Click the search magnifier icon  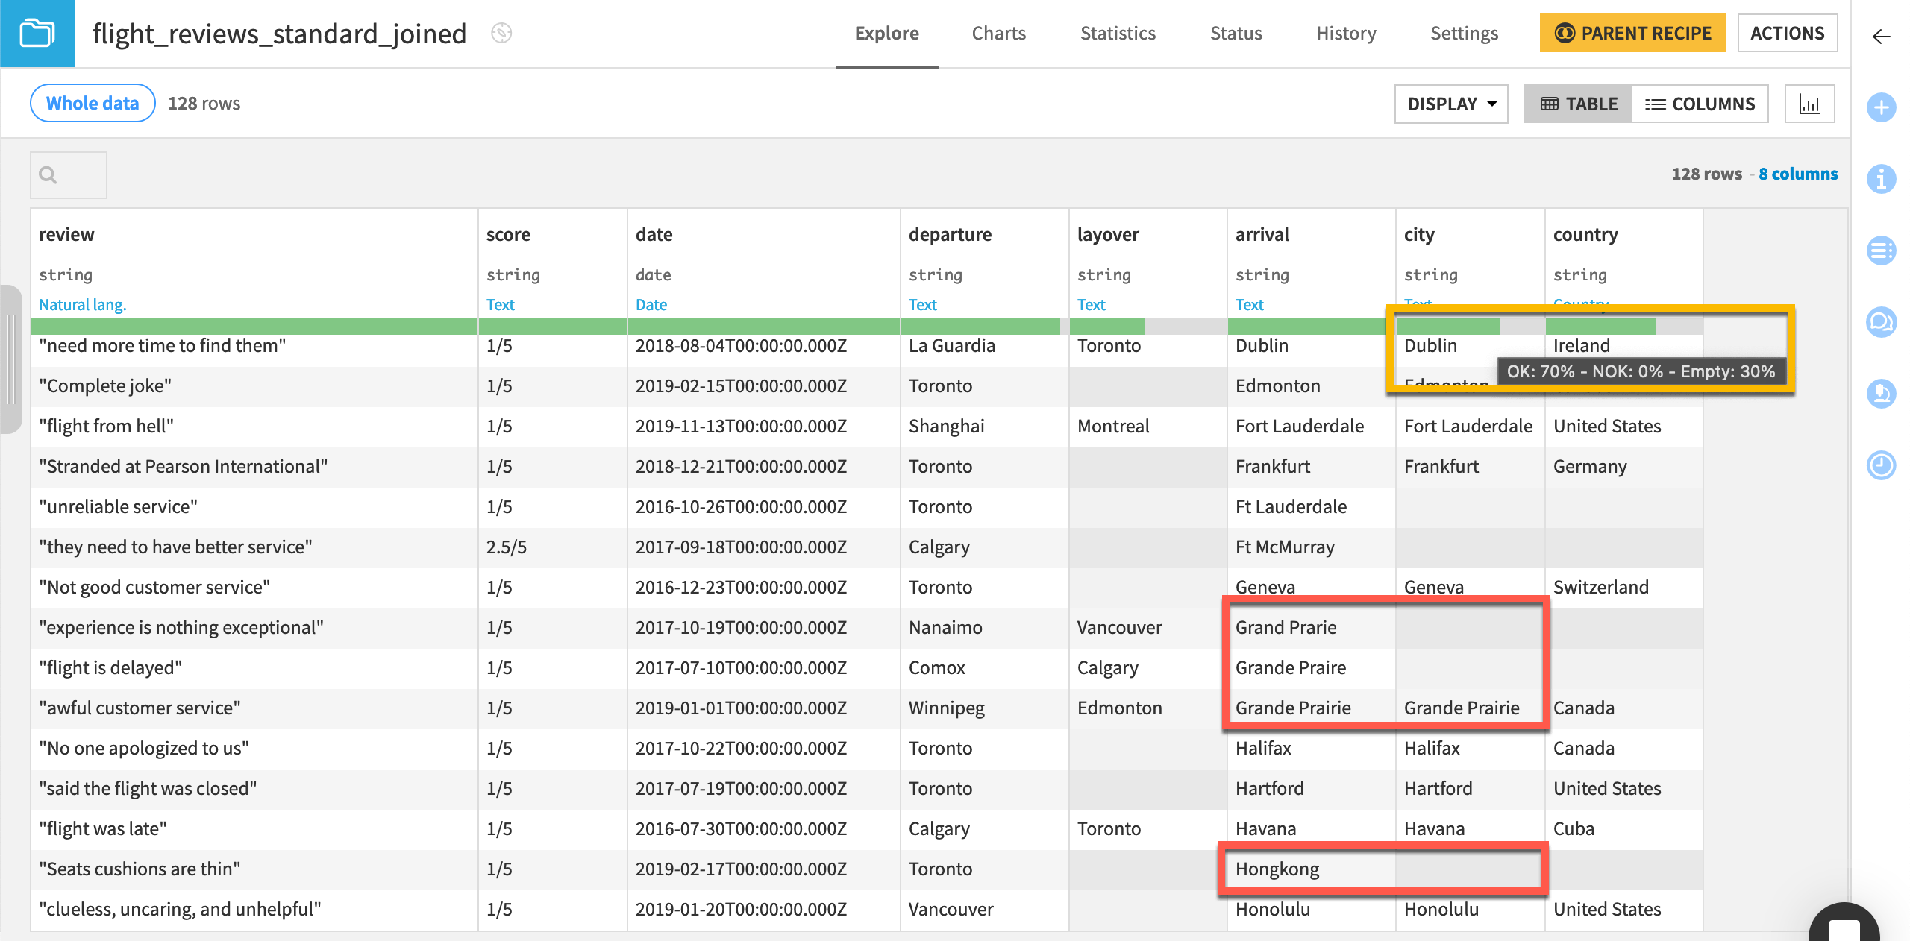coord(48,175)
